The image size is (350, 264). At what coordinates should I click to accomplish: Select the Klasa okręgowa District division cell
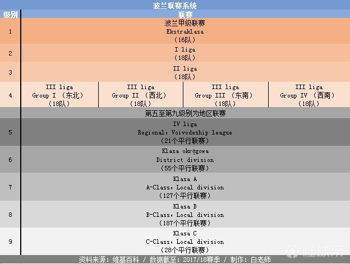point(185,160)
